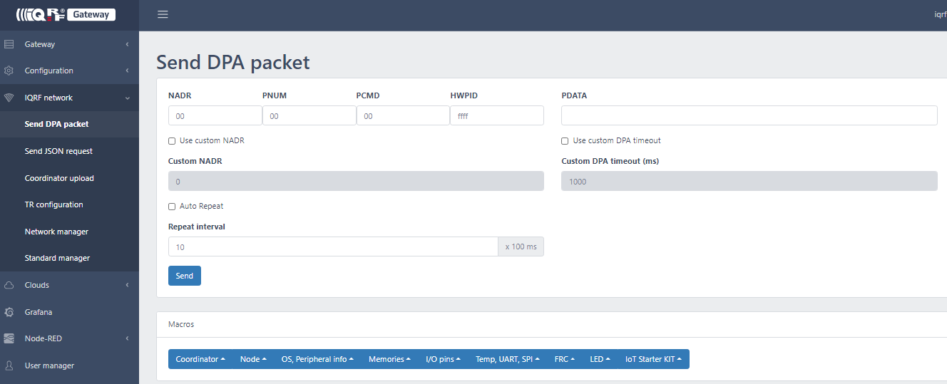The image size is (947, 384).
Task: Click the Send DPA packet page heading
Action: 233,63
